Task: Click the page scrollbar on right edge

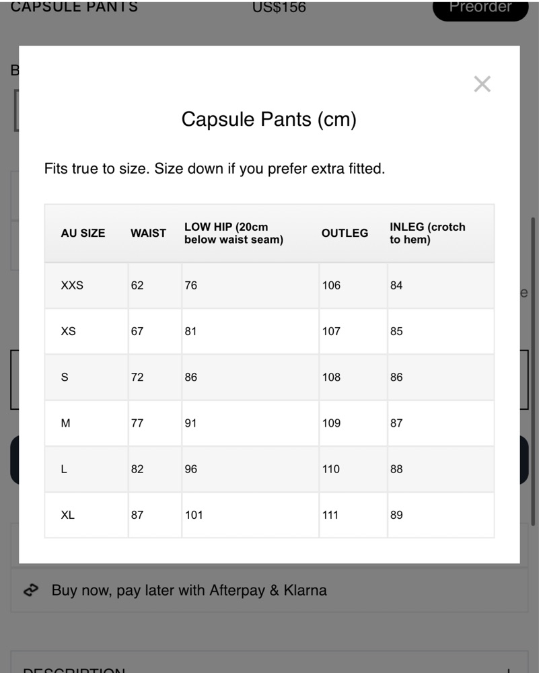Action: tap(533, 371)
